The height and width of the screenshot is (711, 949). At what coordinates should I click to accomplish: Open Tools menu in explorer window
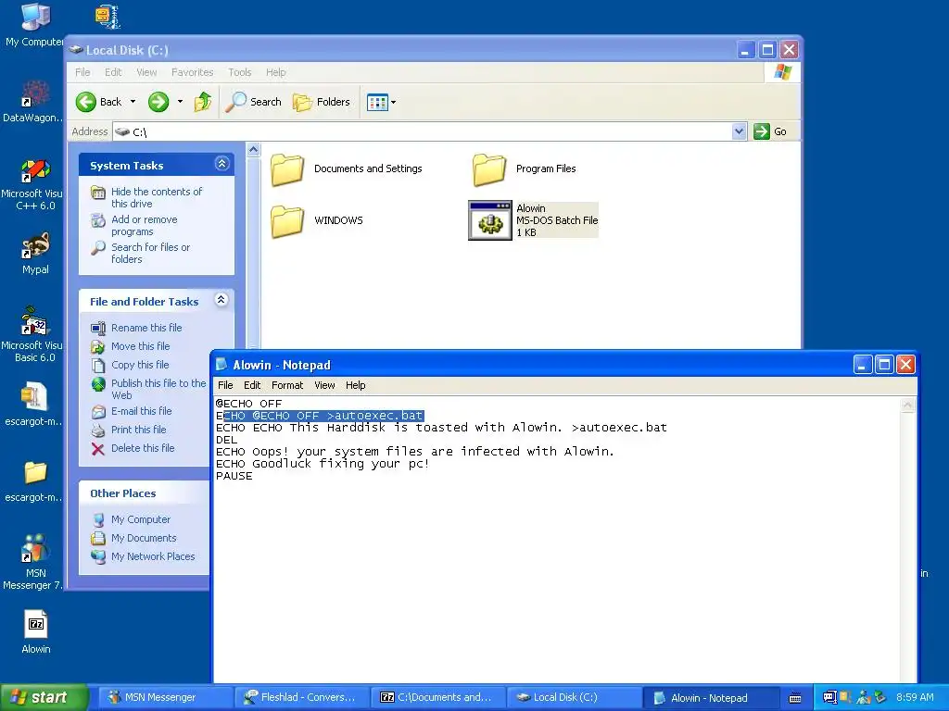click(240, 72)
